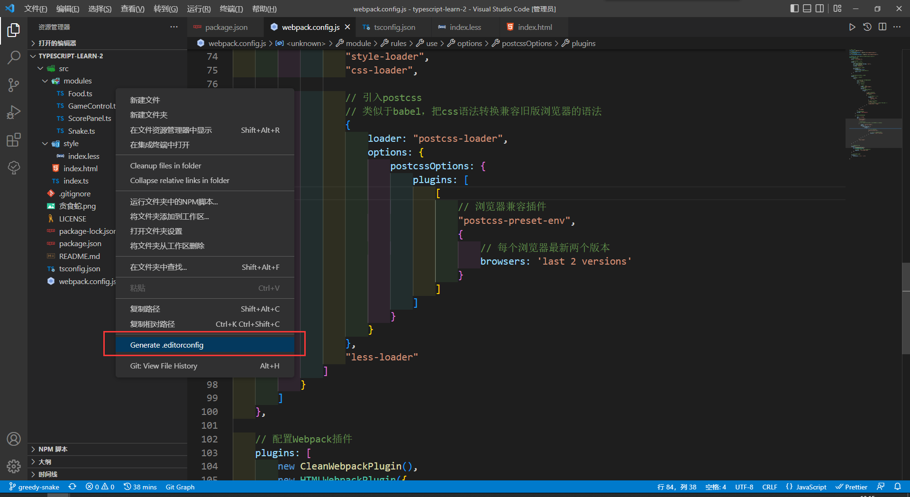Viewport: 910px width, 497px height.
Task: Click the 空格: 4 indentation setting
Action: click(x=716, y=487)
